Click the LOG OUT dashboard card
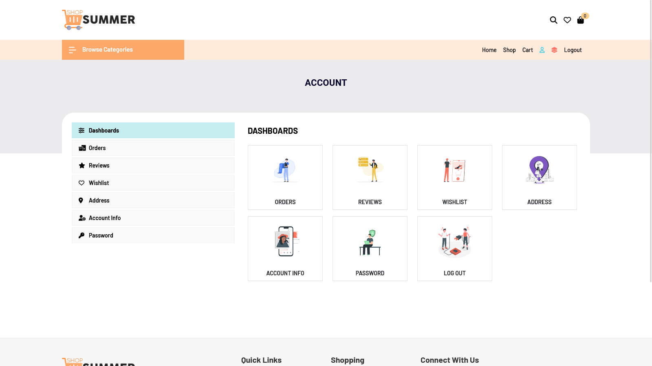This screenshot has width=652, height=366. click(454, 248)
